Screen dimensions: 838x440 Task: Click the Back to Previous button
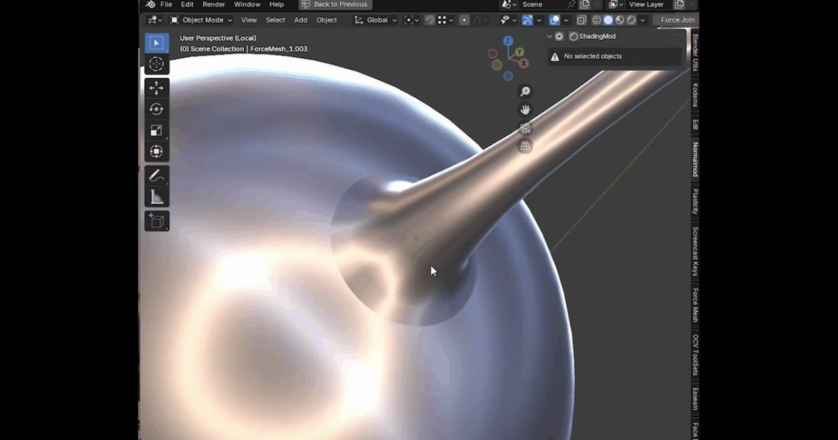[x=336, y=4]
